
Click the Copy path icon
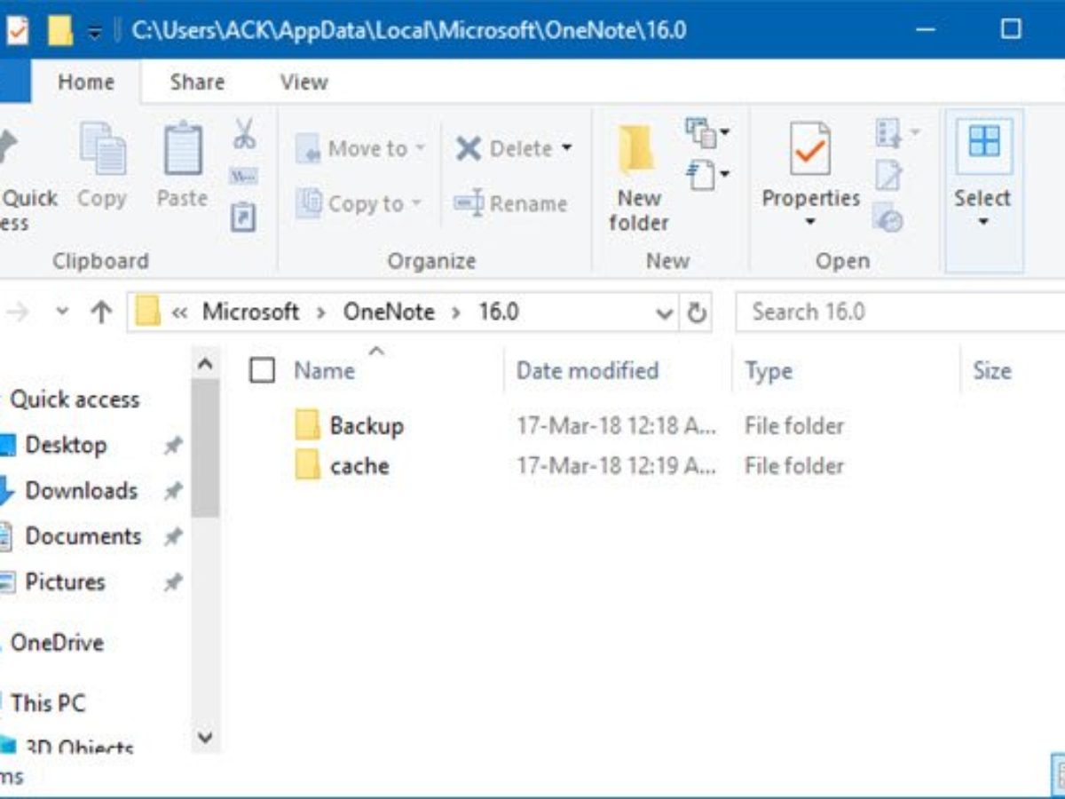(x=244, y=175)
